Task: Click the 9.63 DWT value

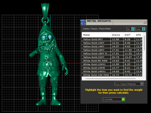Action: click(127, 46)
